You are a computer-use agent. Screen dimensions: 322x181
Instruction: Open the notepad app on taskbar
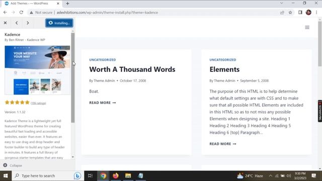(x=141, y=175)
